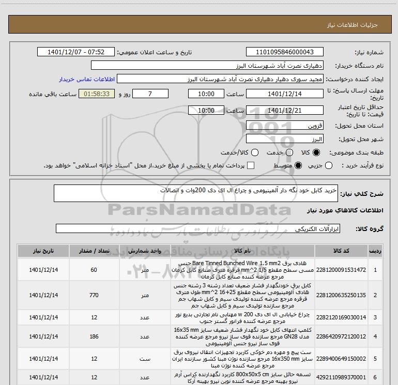
Task: Click product code 2286420972120012
Action: coord(341,336)
